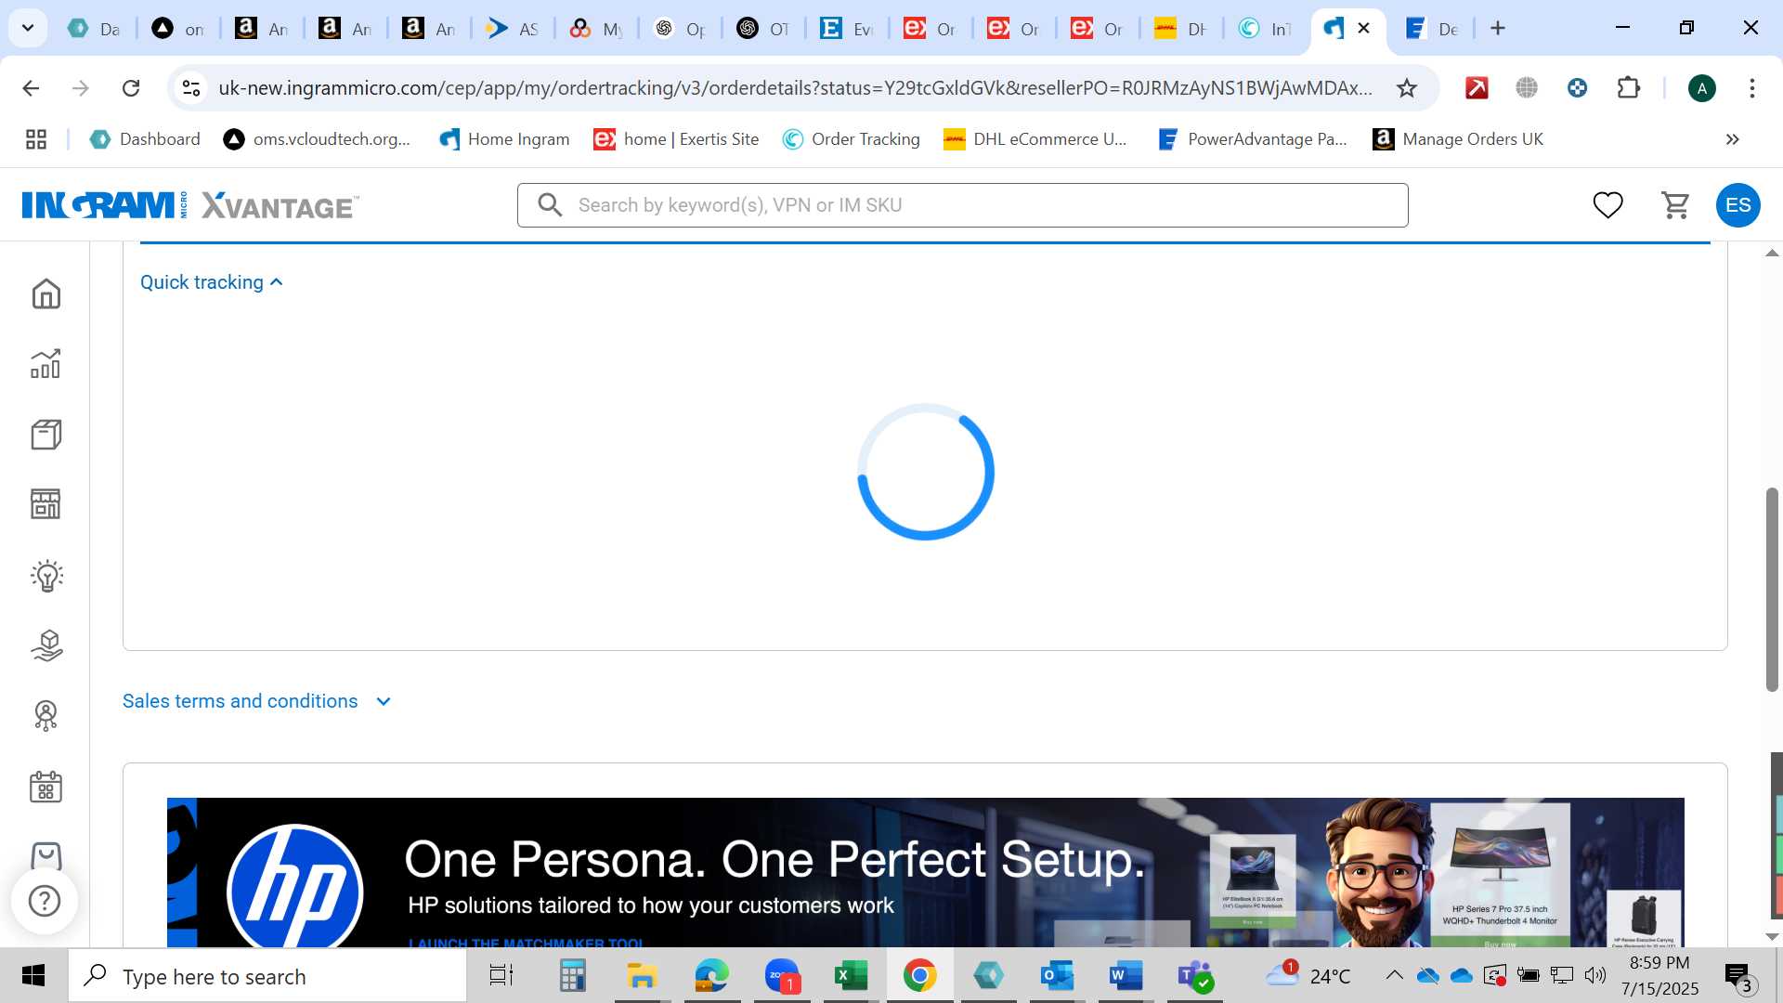Click the Ingram Micro Xvantage logo

point(190,205)
